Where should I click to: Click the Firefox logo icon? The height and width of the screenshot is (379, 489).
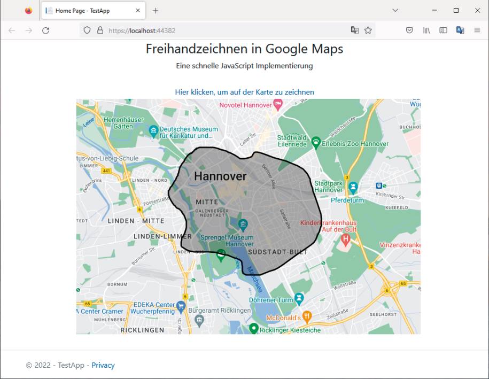point(29,11)
